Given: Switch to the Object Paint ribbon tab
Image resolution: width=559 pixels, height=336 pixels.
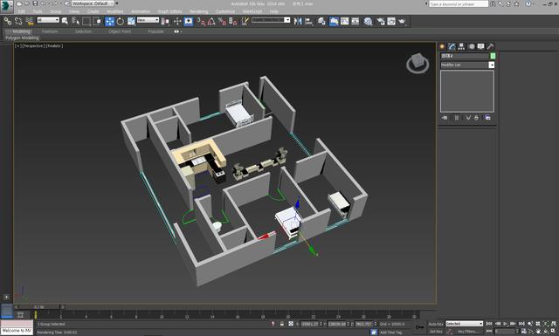Looking at the screenshot, I should click(120, 31).
